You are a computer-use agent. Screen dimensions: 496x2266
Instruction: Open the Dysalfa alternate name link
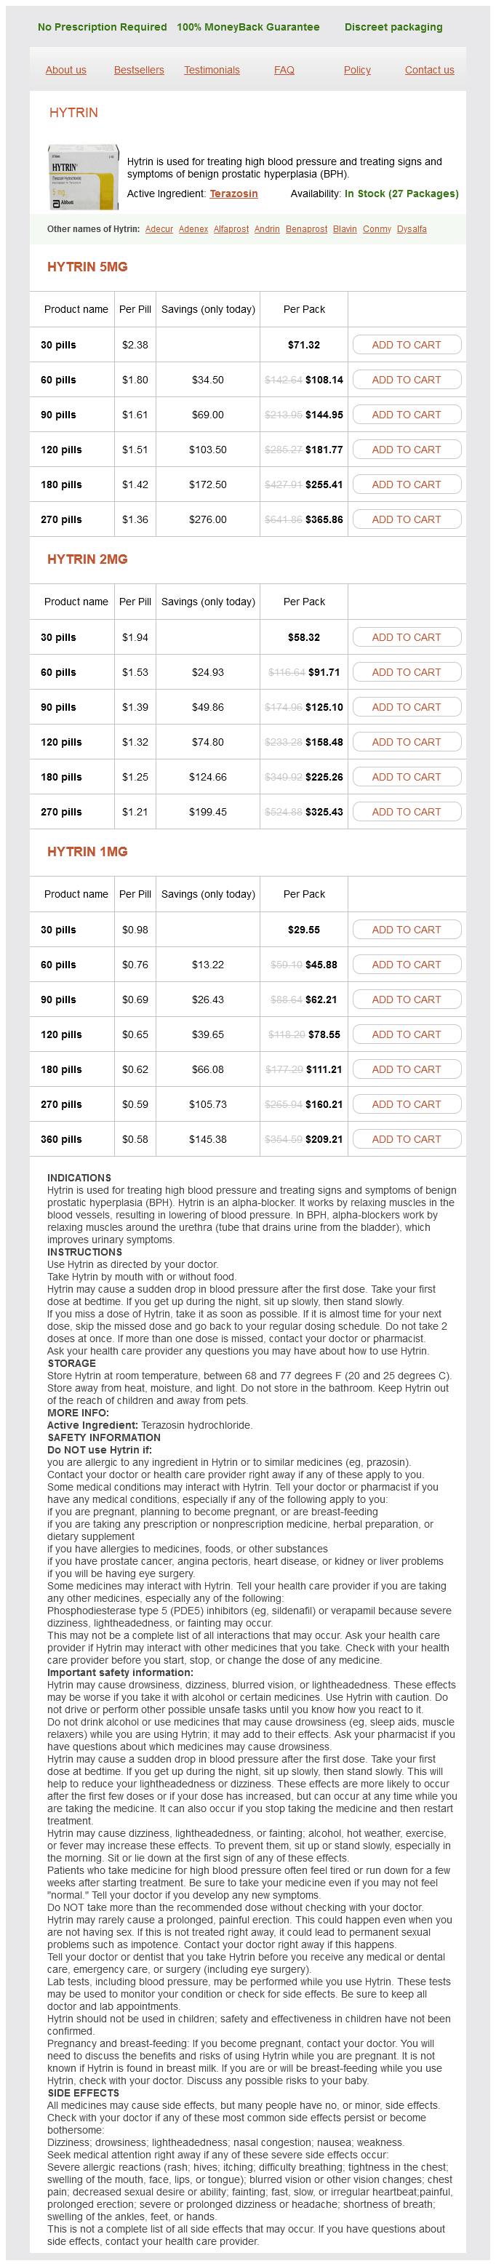coord(412,228)
